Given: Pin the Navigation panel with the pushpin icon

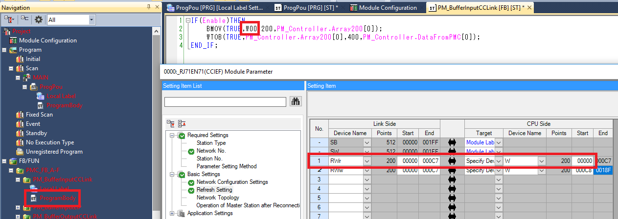Looking at the screenshot, I should point(149,7).
